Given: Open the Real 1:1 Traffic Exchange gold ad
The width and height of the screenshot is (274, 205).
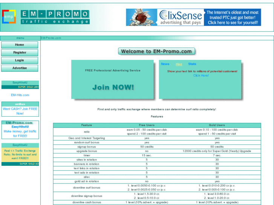Looking at the screenshot, I should click(x=20, y=155).
